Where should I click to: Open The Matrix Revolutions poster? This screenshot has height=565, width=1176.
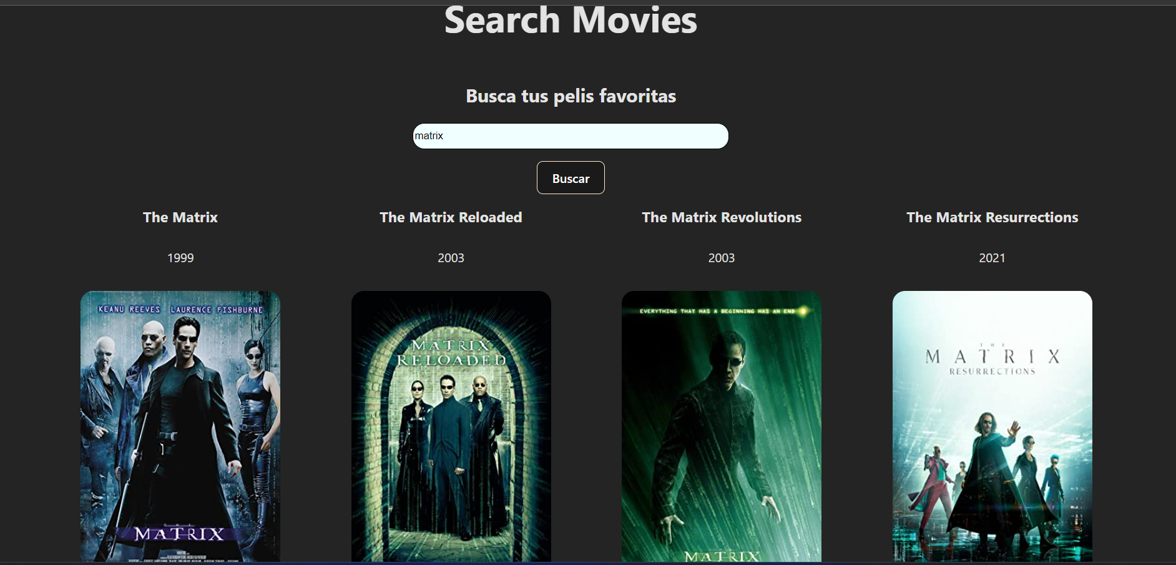coord(722,426)
